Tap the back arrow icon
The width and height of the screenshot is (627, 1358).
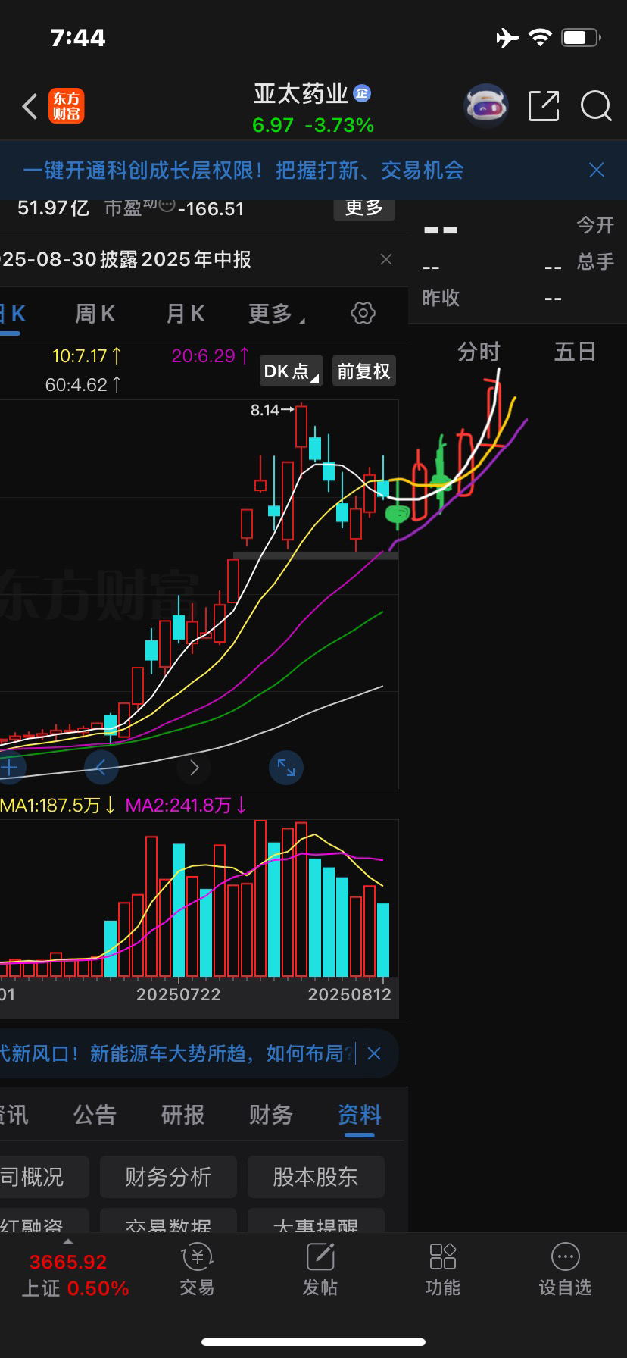click(x=30, y=107)
